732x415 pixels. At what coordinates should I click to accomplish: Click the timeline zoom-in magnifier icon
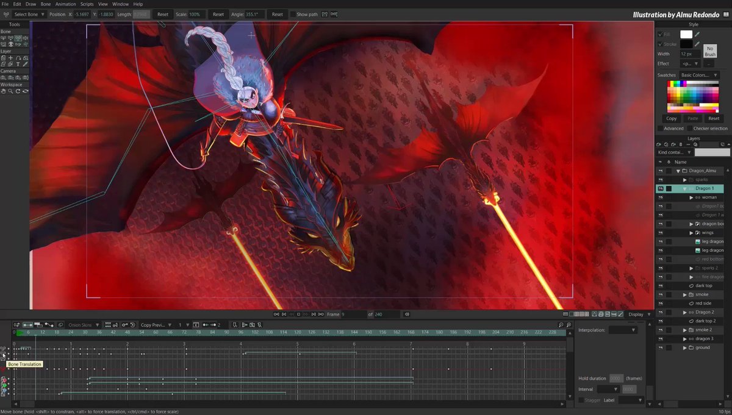click(569, 325)
